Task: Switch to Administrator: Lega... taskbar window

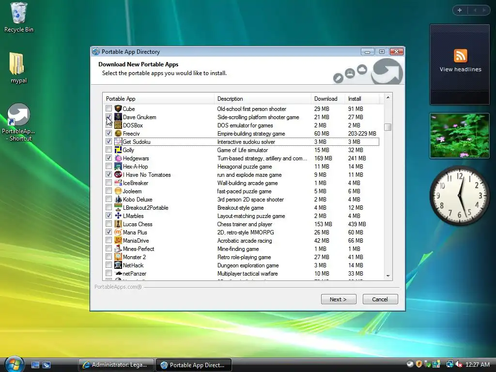Action: point(116,365)
